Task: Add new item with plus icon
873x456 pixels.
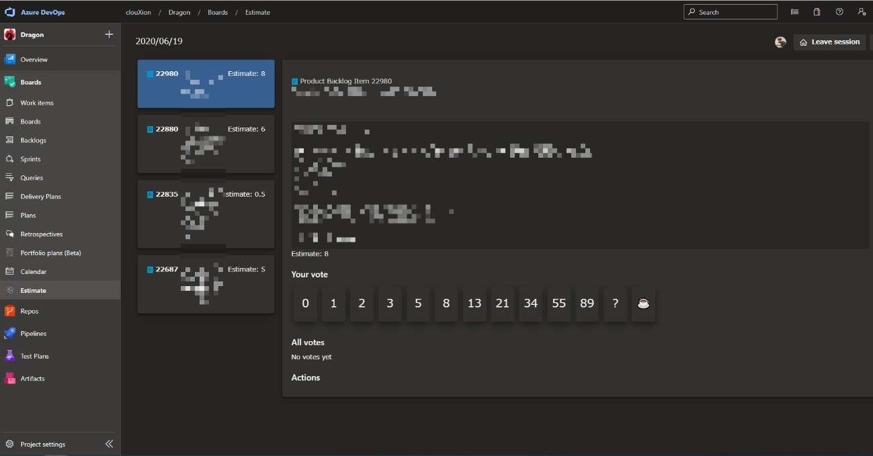Action: [x=109, y=34]
